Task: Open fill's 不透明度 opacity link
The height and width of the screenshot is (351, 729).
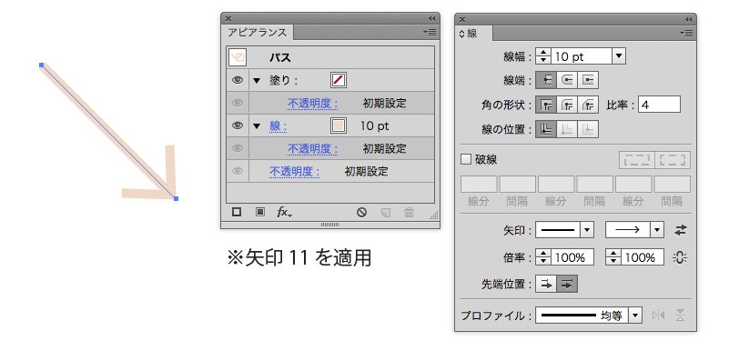Action: [x=312, y=103]
